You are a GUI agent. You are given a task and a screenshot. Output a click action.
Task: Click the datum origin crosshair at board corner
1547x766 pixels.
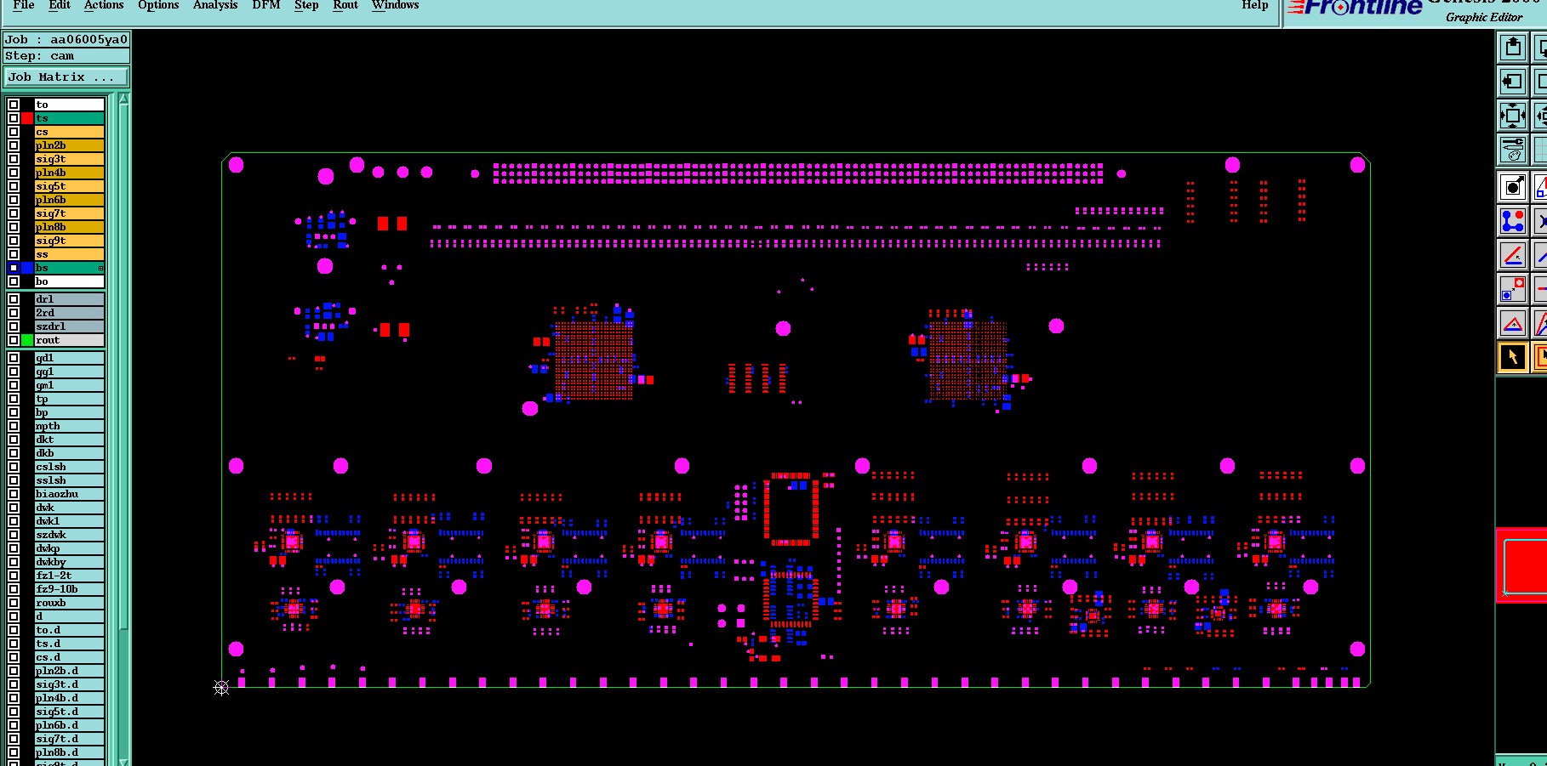(221, 688)
